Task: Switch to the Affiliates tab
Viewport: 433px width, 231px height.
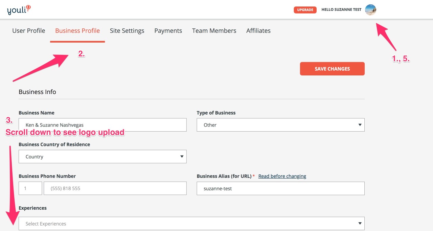Action: click(x=258, y=31)
